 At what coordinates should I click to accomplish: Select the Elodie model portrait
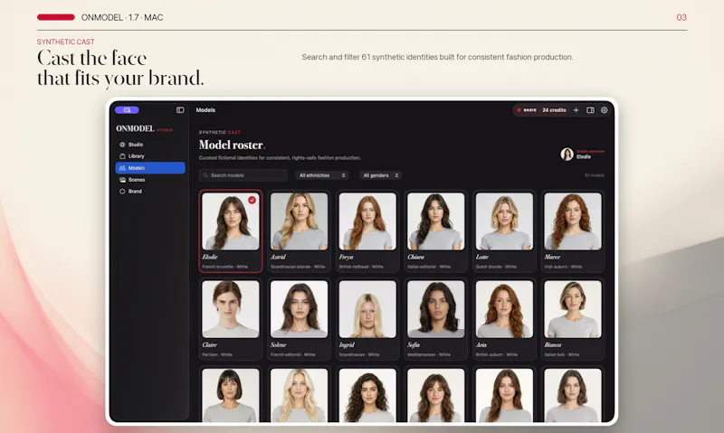click(231, 221)
